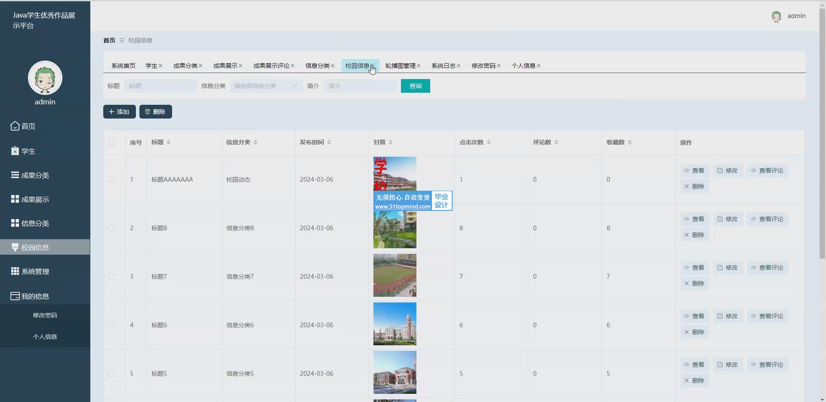Check the checkbox for row 标题8
826x402 pixels.
[x=111, y=228]
